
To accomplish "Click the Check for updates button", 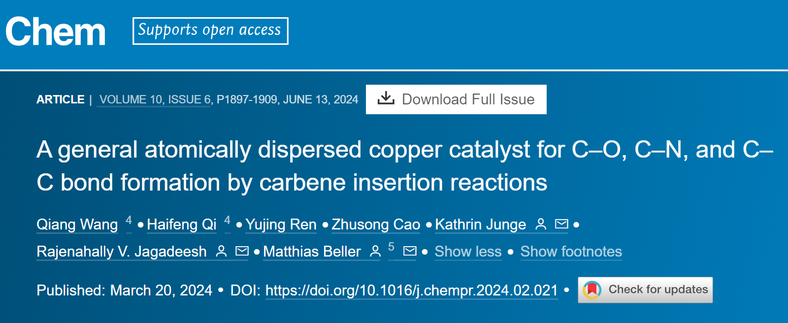I will point(645,290).
